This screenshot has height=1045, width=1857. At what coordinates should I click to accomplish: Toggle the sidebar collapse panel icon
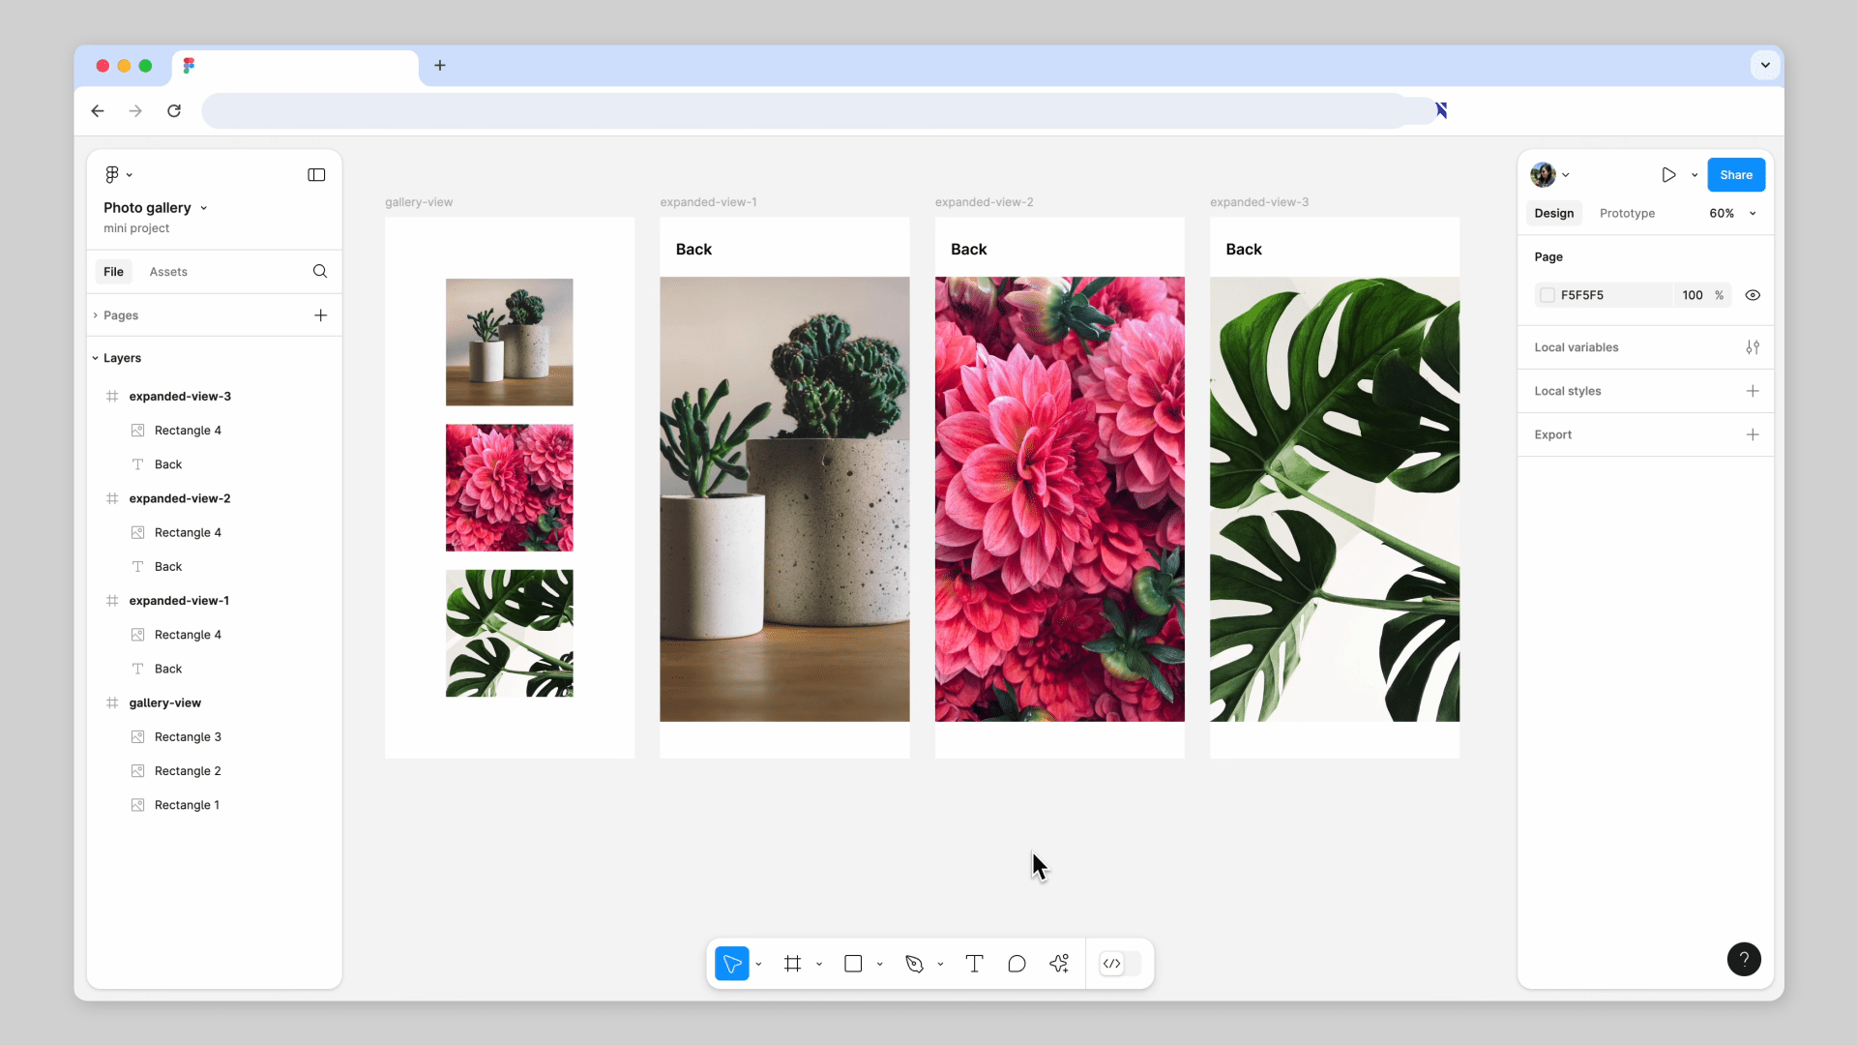click(x=316, y=175)
